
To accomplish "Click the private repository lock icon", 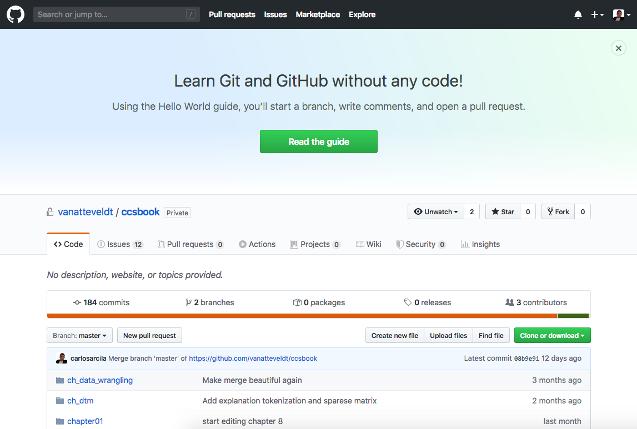I will click(x=50, y=212).
